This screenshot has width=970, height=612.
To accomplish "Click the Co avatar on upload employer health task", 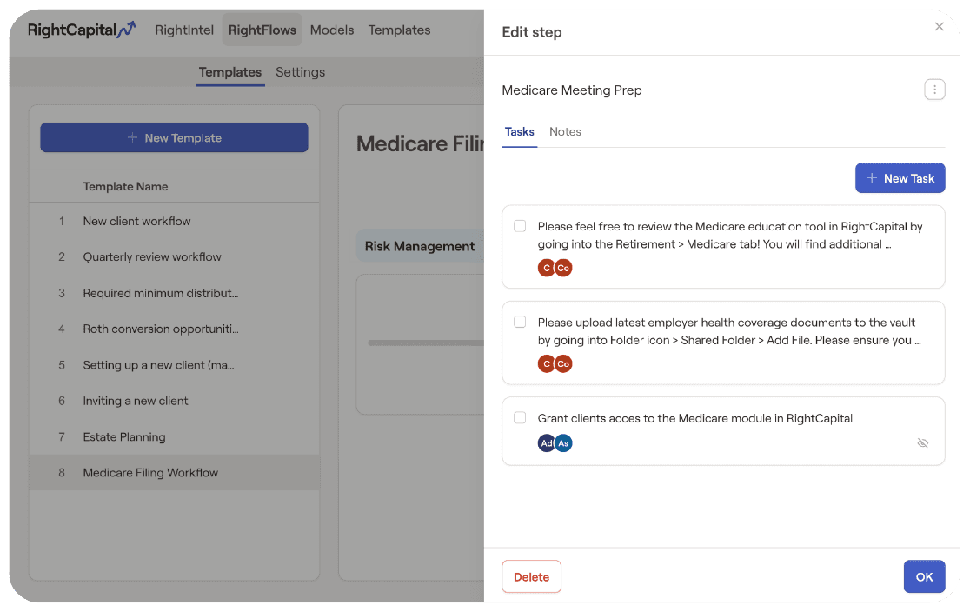I will (563, 364).
